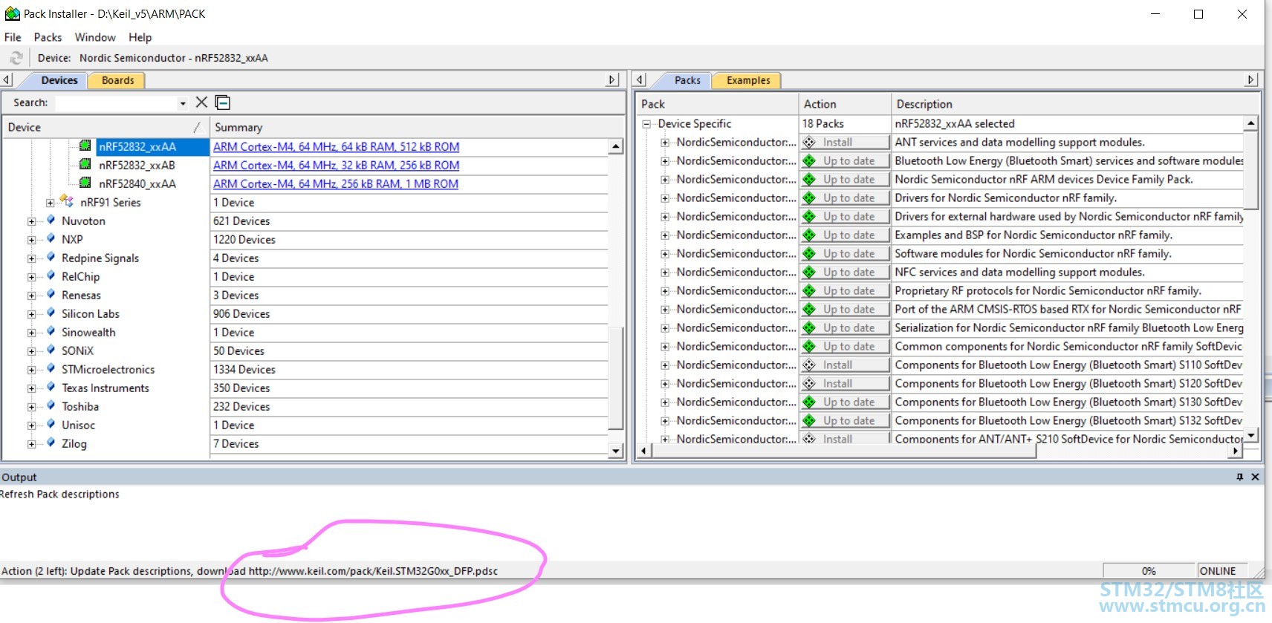Expand the NXP vendor node

coord(31,240)
